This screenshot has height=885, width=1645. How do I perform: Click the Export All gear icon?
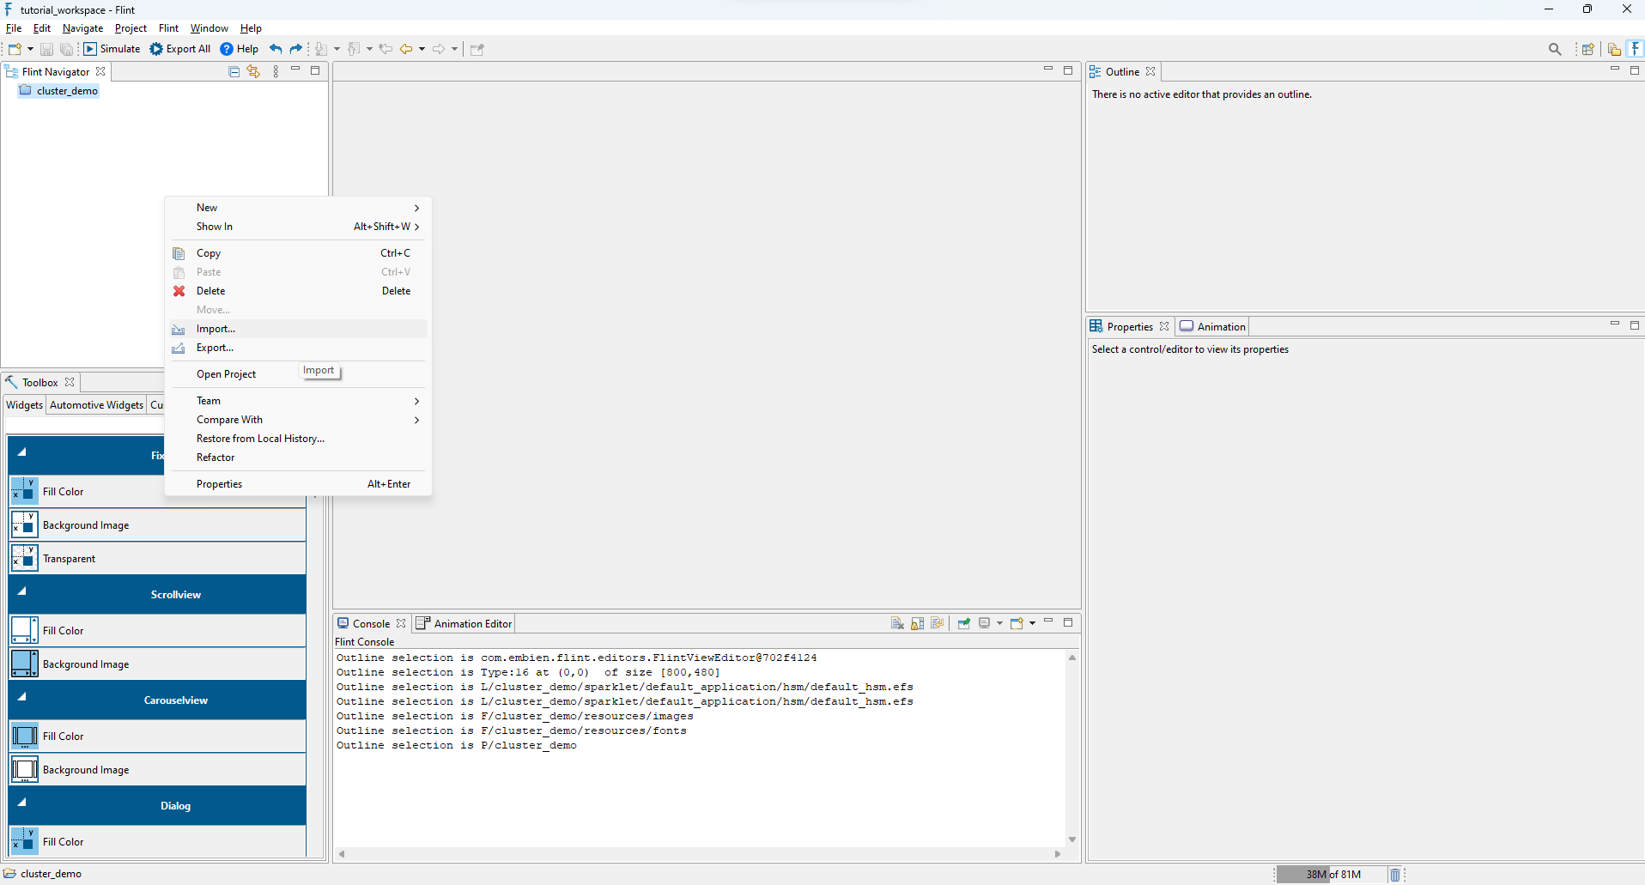click(156, 49)
